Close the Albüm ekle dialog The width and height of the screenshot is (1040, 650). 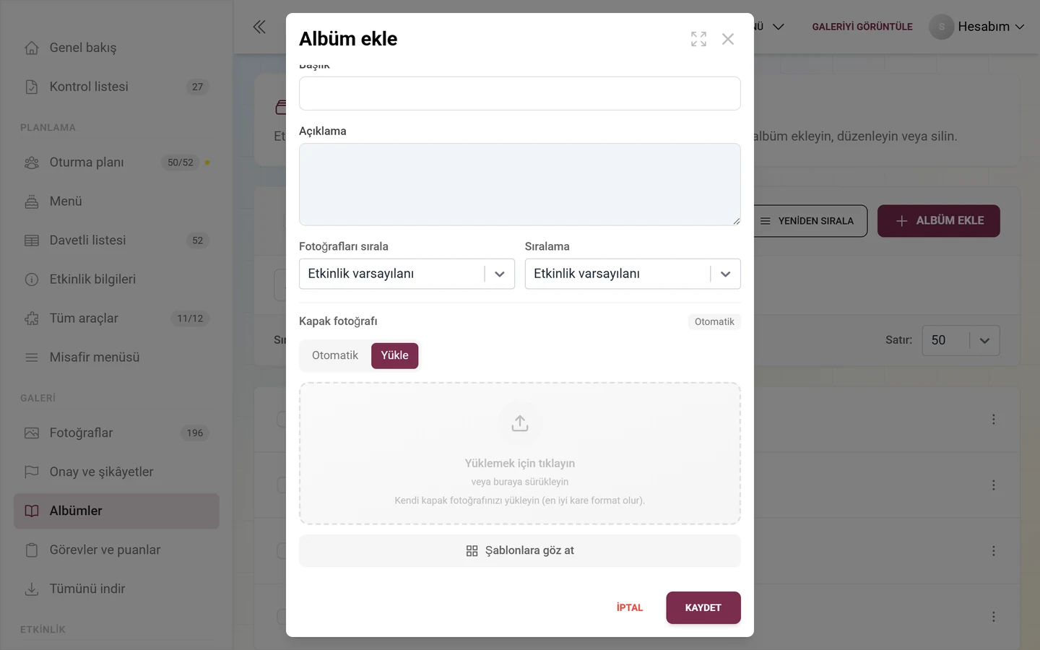tap(728, 39)
